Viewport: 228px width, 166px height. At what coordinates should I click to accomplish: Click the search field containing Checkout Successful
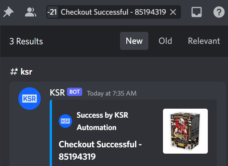pyautogui.click(x=114, y=12)
